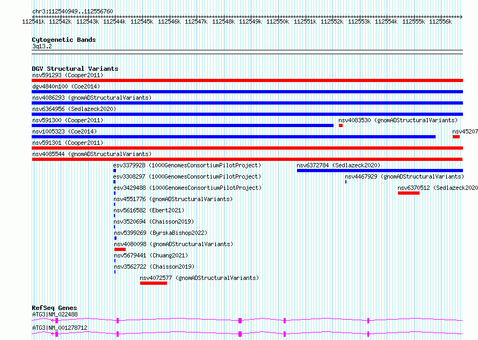
Task: Open nsv3562722 (Chaisson2019) variant label
Action: coord(154,267)
